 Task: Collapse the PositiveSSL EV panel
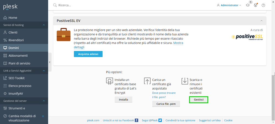coord(262,21)
